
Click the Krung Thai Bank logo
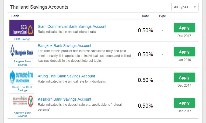point(22,76)
